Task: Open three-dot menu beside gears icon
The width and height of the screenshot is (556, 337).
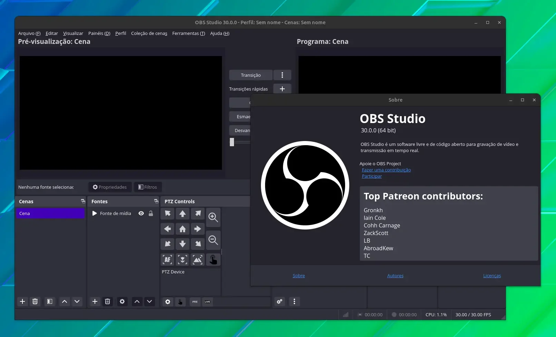Action: click(x=294, y=301)
